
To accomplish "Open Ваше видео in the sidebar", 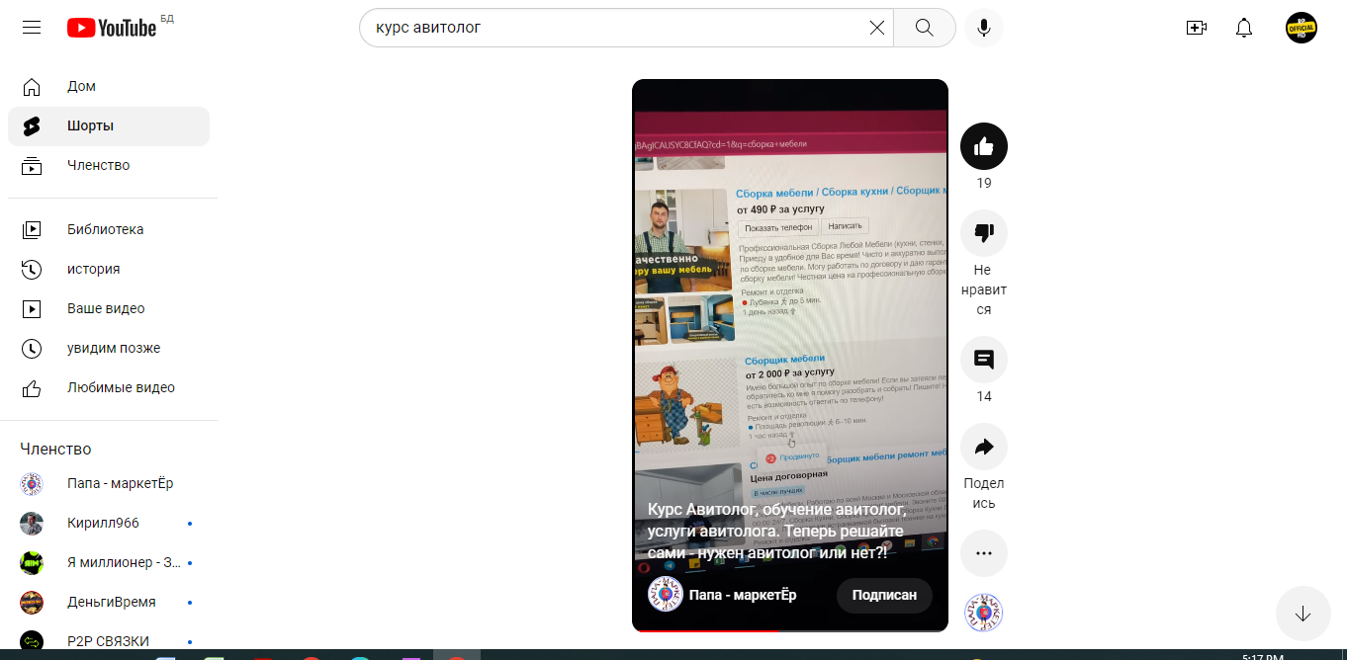I will [109, 308].
